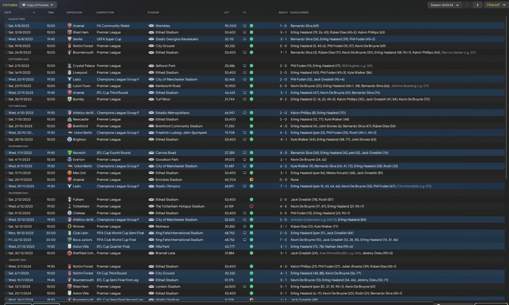Click the TV icon on the Liverpool fixture row
This screenshot has height=305, width=509.
(245, 73)
